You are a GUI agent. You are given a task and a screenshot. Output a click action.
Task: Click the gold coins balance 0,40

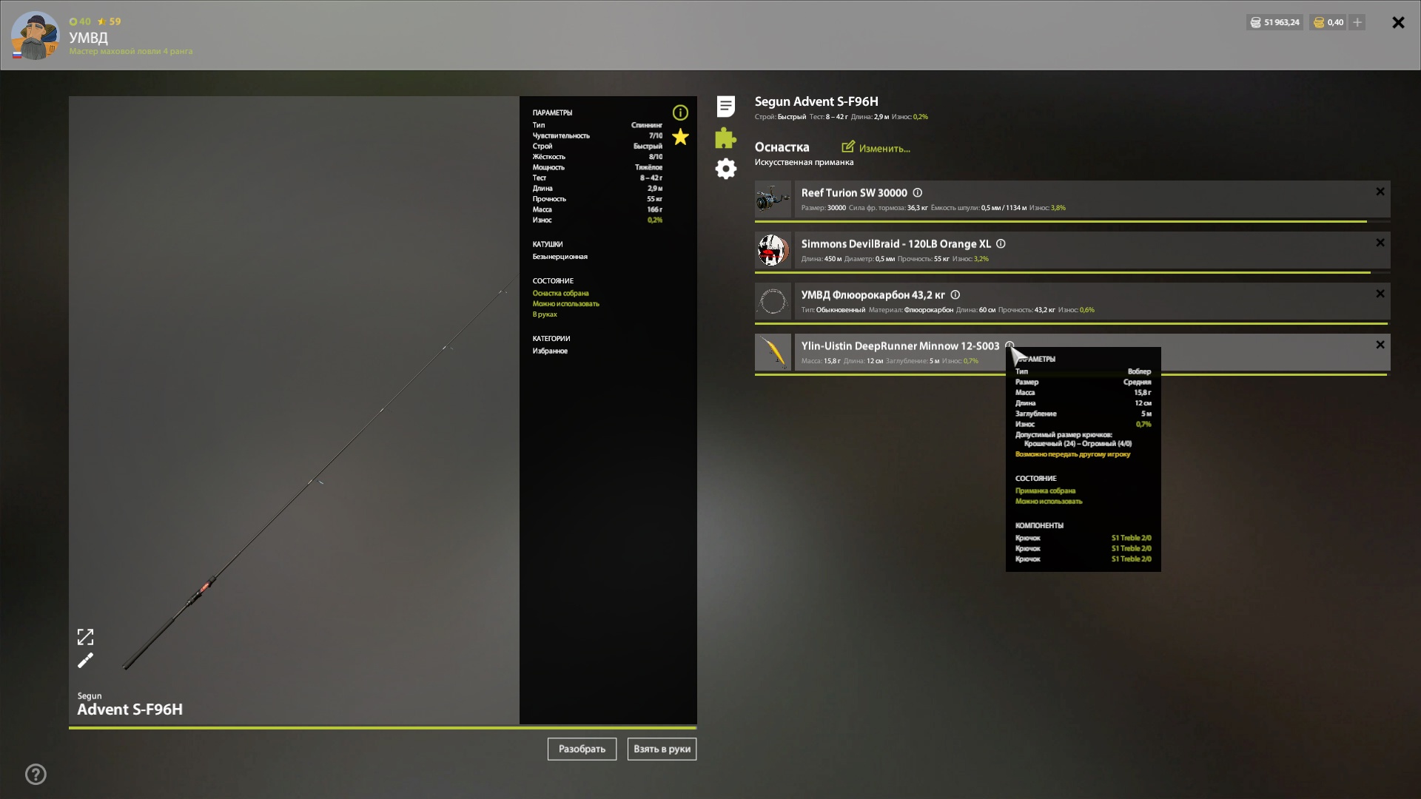click(1328, 22)
